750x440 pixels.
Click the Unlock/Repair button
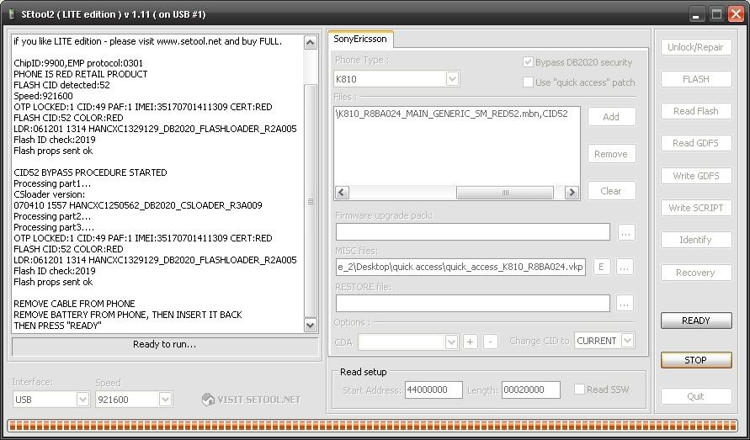696,47
